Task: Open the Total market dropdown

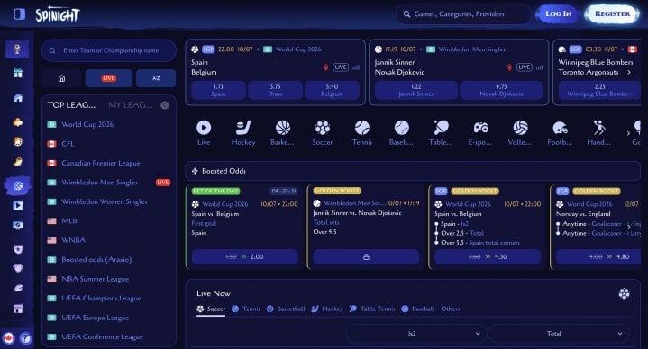Action: point(558,334)
